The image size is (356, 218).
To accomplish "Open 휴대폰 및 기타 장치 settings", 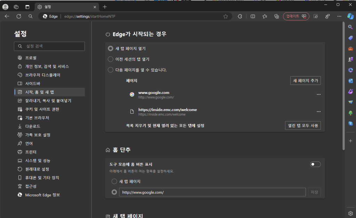I will pos(49,178).
